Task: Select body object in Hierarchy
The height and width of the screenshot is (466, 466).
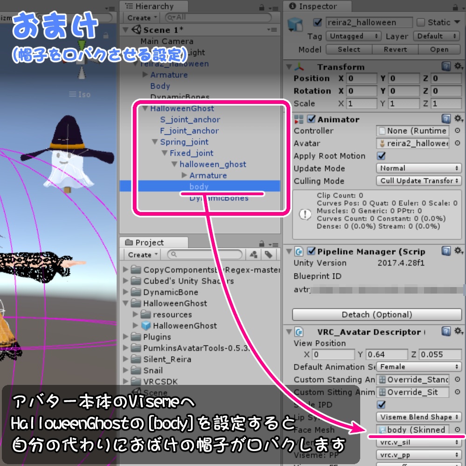Action: (x=199, y=186)
